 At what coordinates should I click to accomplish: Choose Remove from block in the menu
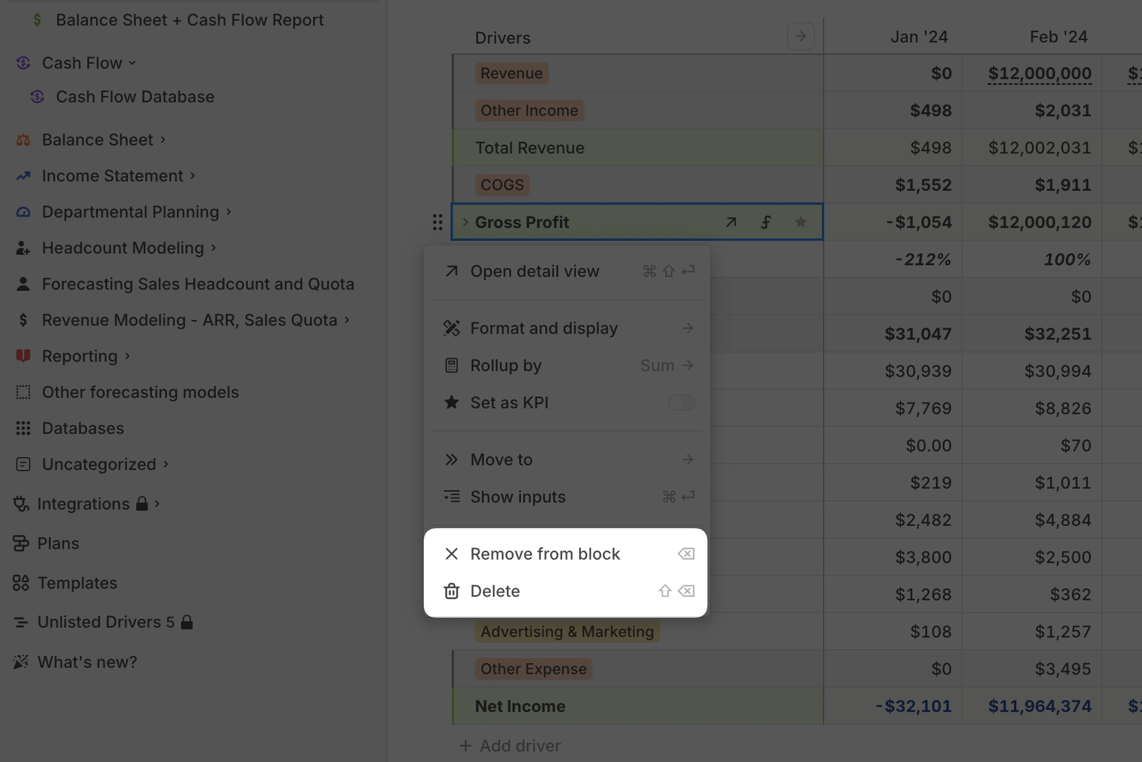(545, 553)
